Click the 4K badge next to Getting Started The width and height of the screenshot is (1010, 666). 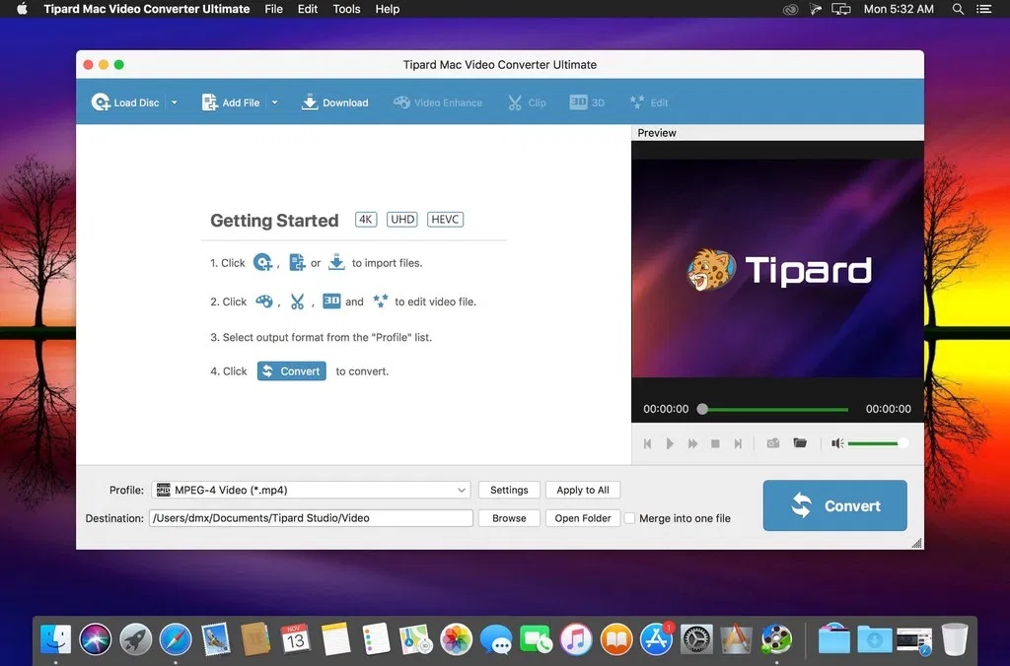click(365, 219)
